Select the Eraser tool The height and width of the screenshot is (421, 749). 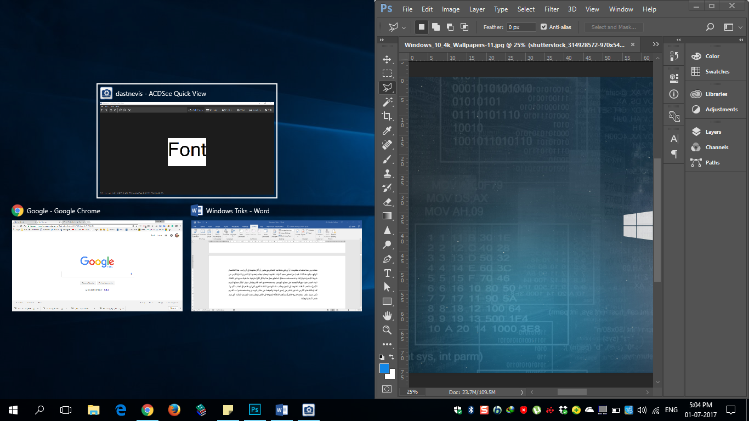click(387, 202)
